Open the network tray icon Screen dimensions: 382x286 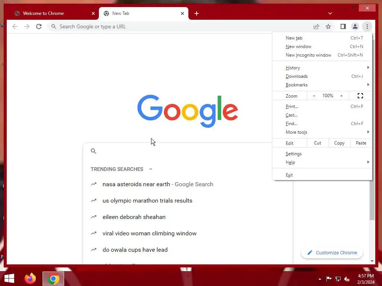[x=338, y=279]
